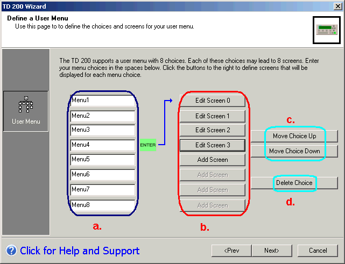The width and height of the screenshot is (345, 264).
Task: Cancel the TD 200 Wizard
Action: tap(318, 251)
